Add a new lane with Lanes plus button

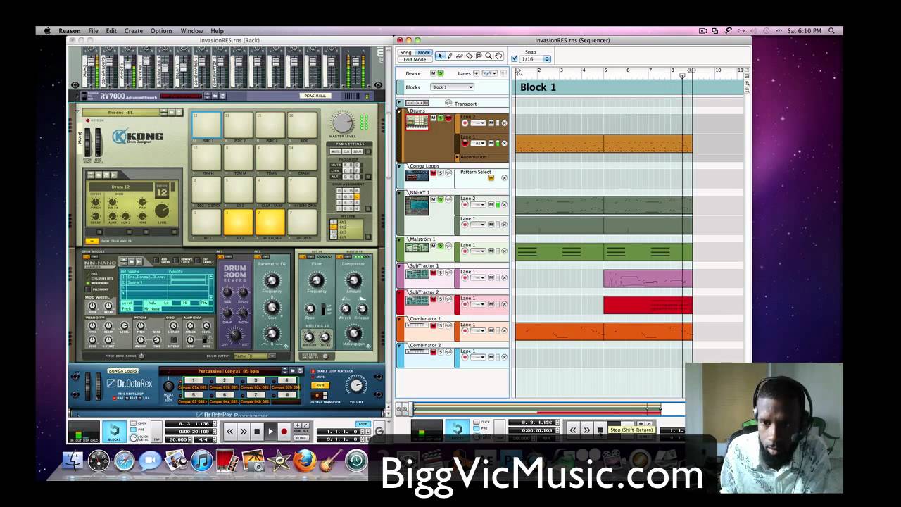point(477,73)
